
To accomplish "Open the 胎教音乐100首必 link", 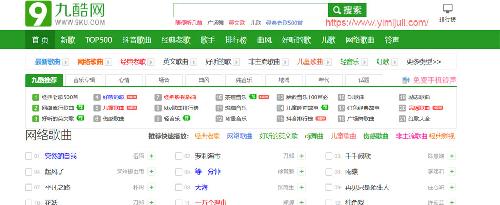I will pyautogui.click(x=307, y=97).
